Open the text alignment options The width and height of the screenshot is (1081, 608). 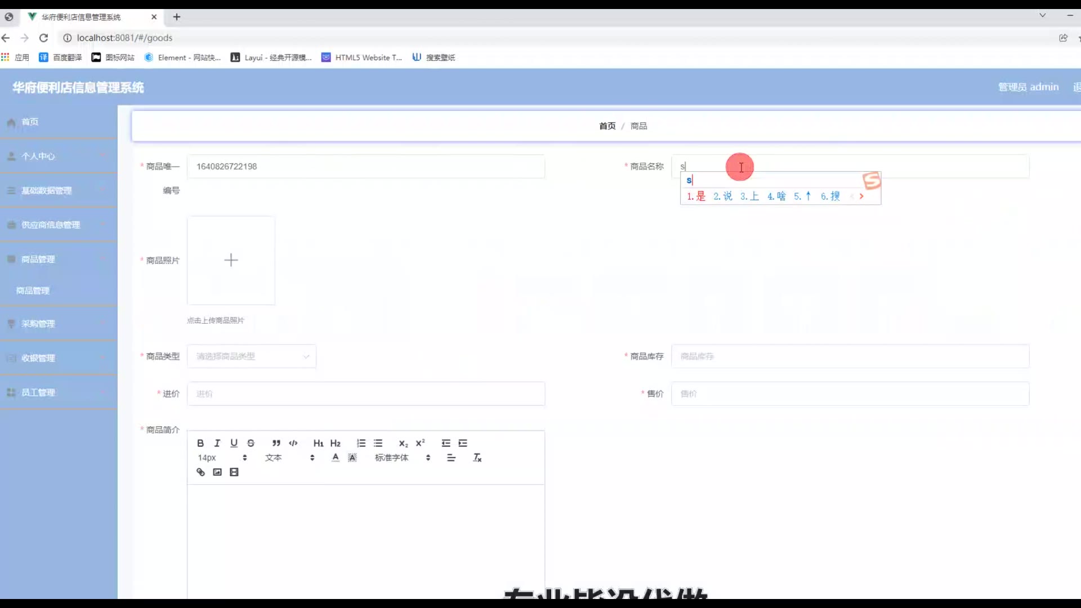(452, 458)
